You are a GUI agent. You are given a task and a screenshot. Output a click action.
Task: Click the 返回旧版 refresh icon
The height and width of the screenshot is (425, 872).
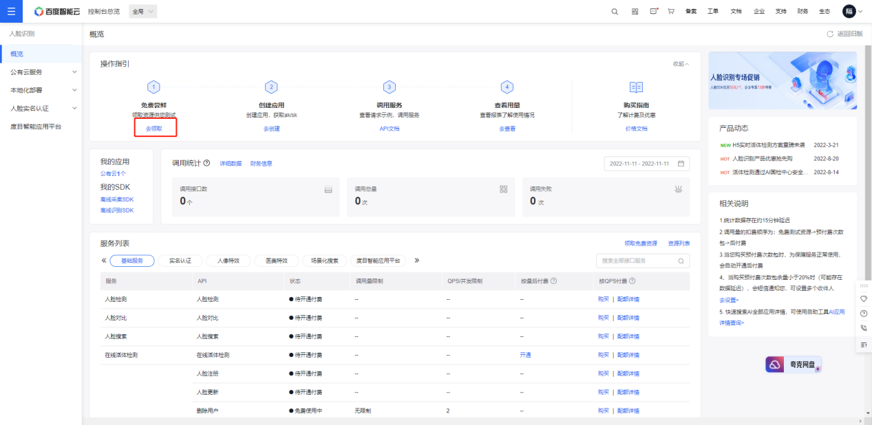coord(830,34)
